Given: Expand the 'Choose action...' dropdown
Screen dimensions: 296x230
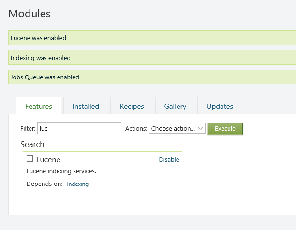Looking at the screenshot, I should (177, 129).
